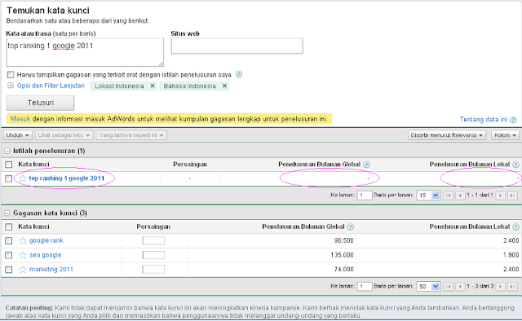
Task: Go to last page in Gagasan kata kunci pager
Action: (512, 287)
